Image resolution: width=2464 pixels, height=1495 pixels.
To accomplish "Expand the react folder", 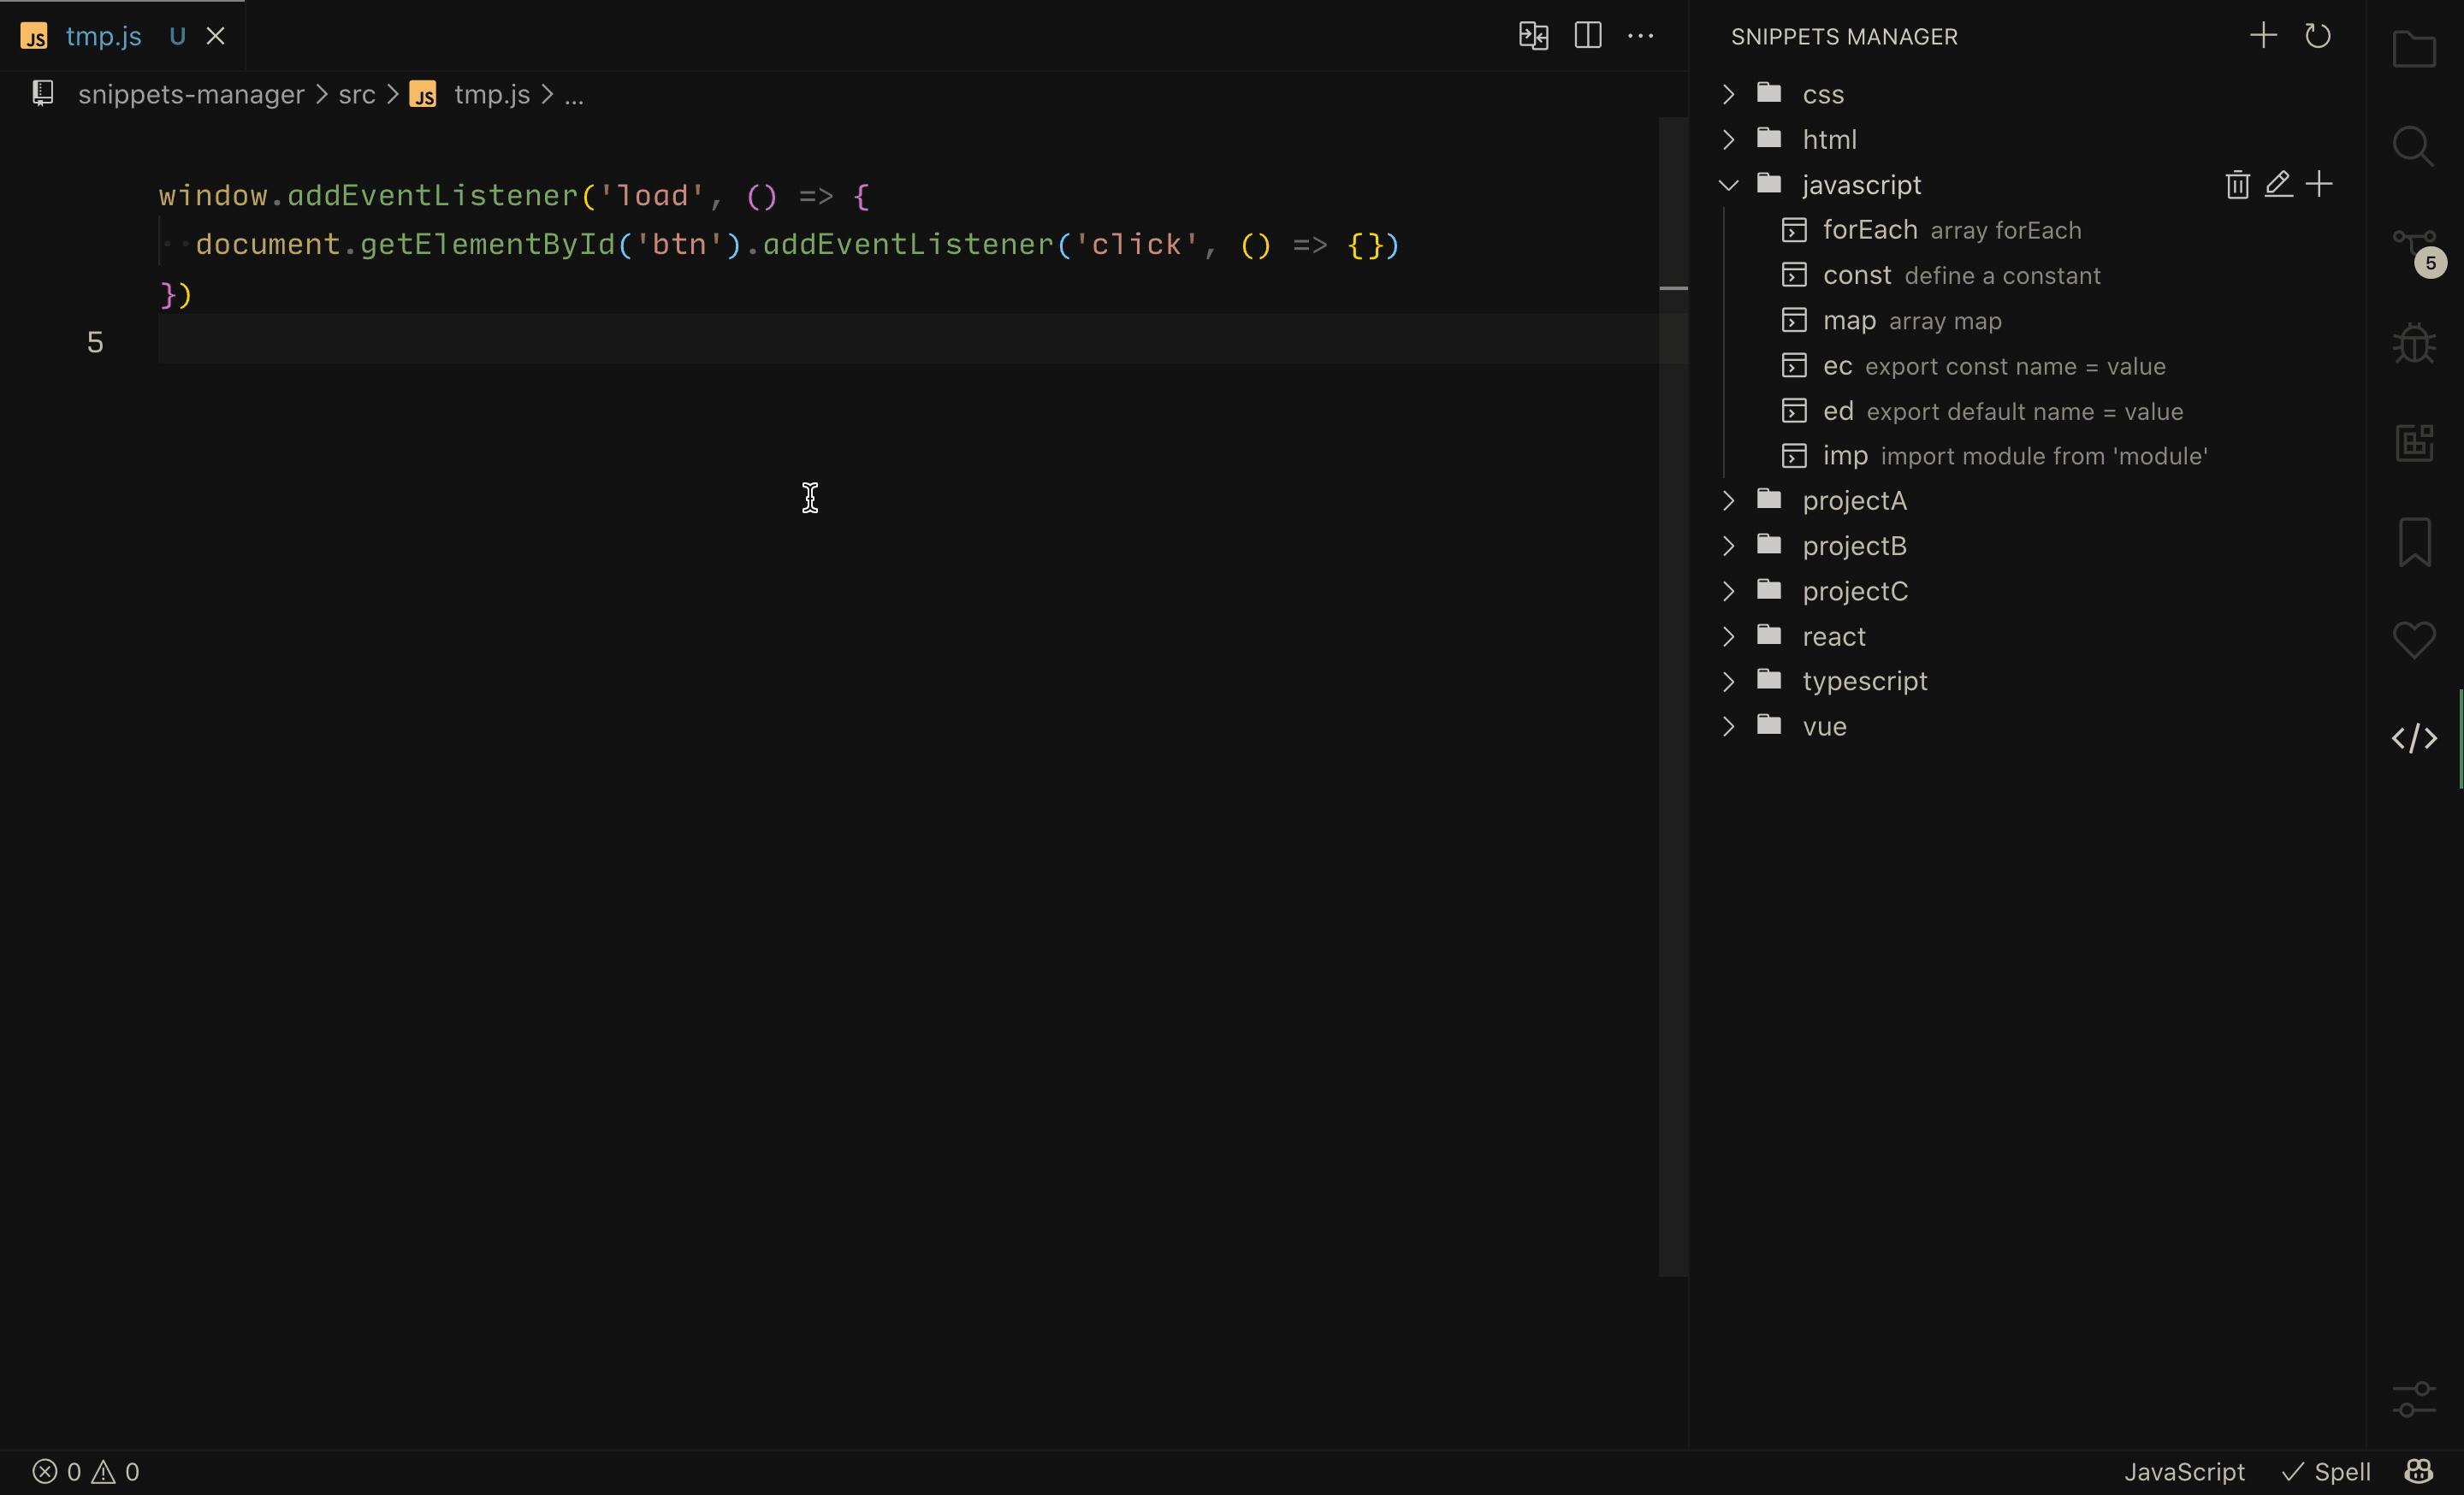I will (1728, 636).
